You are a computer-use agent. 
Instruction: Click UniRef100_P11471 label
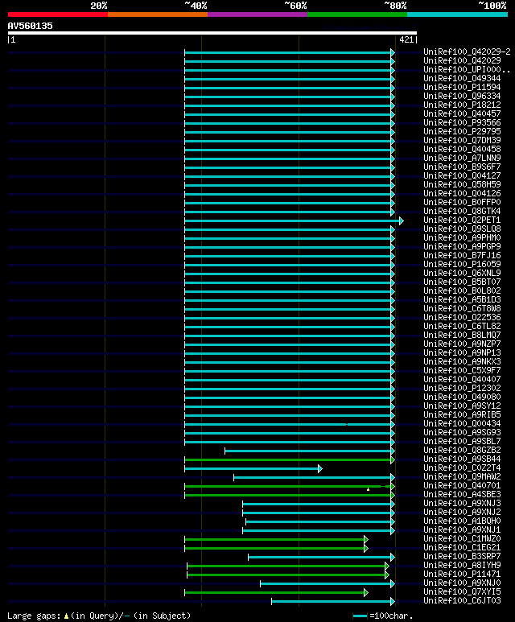click(x=462, y=574)
